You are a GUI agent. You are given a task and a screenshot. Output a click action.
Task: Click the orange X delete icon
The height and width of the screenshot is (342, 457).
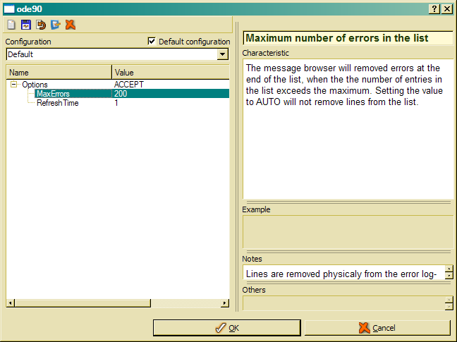point(70,25)
